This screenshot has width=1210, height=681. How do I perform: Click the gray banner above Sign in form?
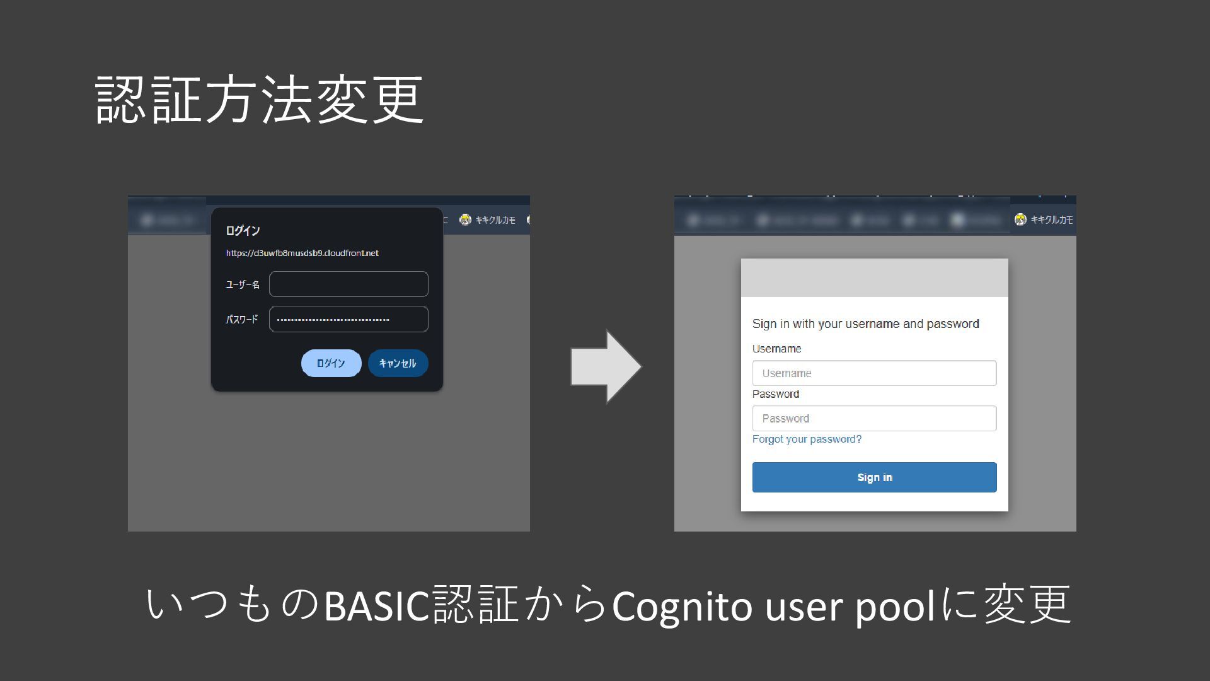coord(874,278)
